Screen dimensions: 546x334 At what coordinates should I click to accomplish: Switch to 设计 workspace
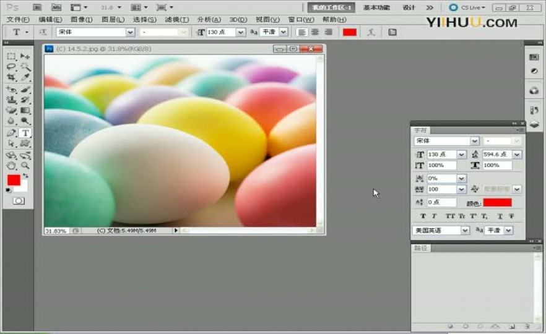(x=409, y=7)
